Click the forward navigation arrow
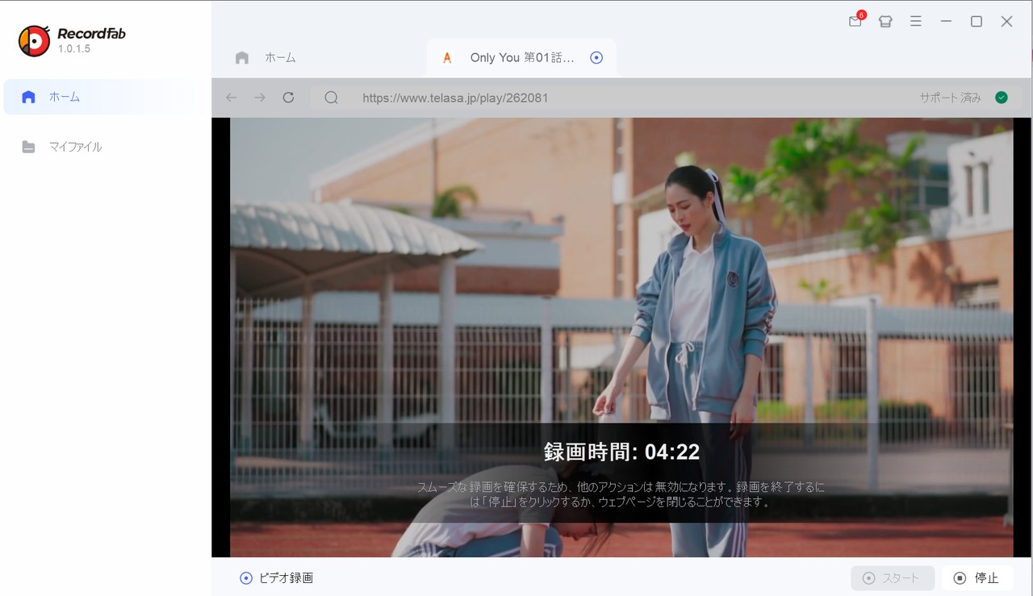 point(259,97)
